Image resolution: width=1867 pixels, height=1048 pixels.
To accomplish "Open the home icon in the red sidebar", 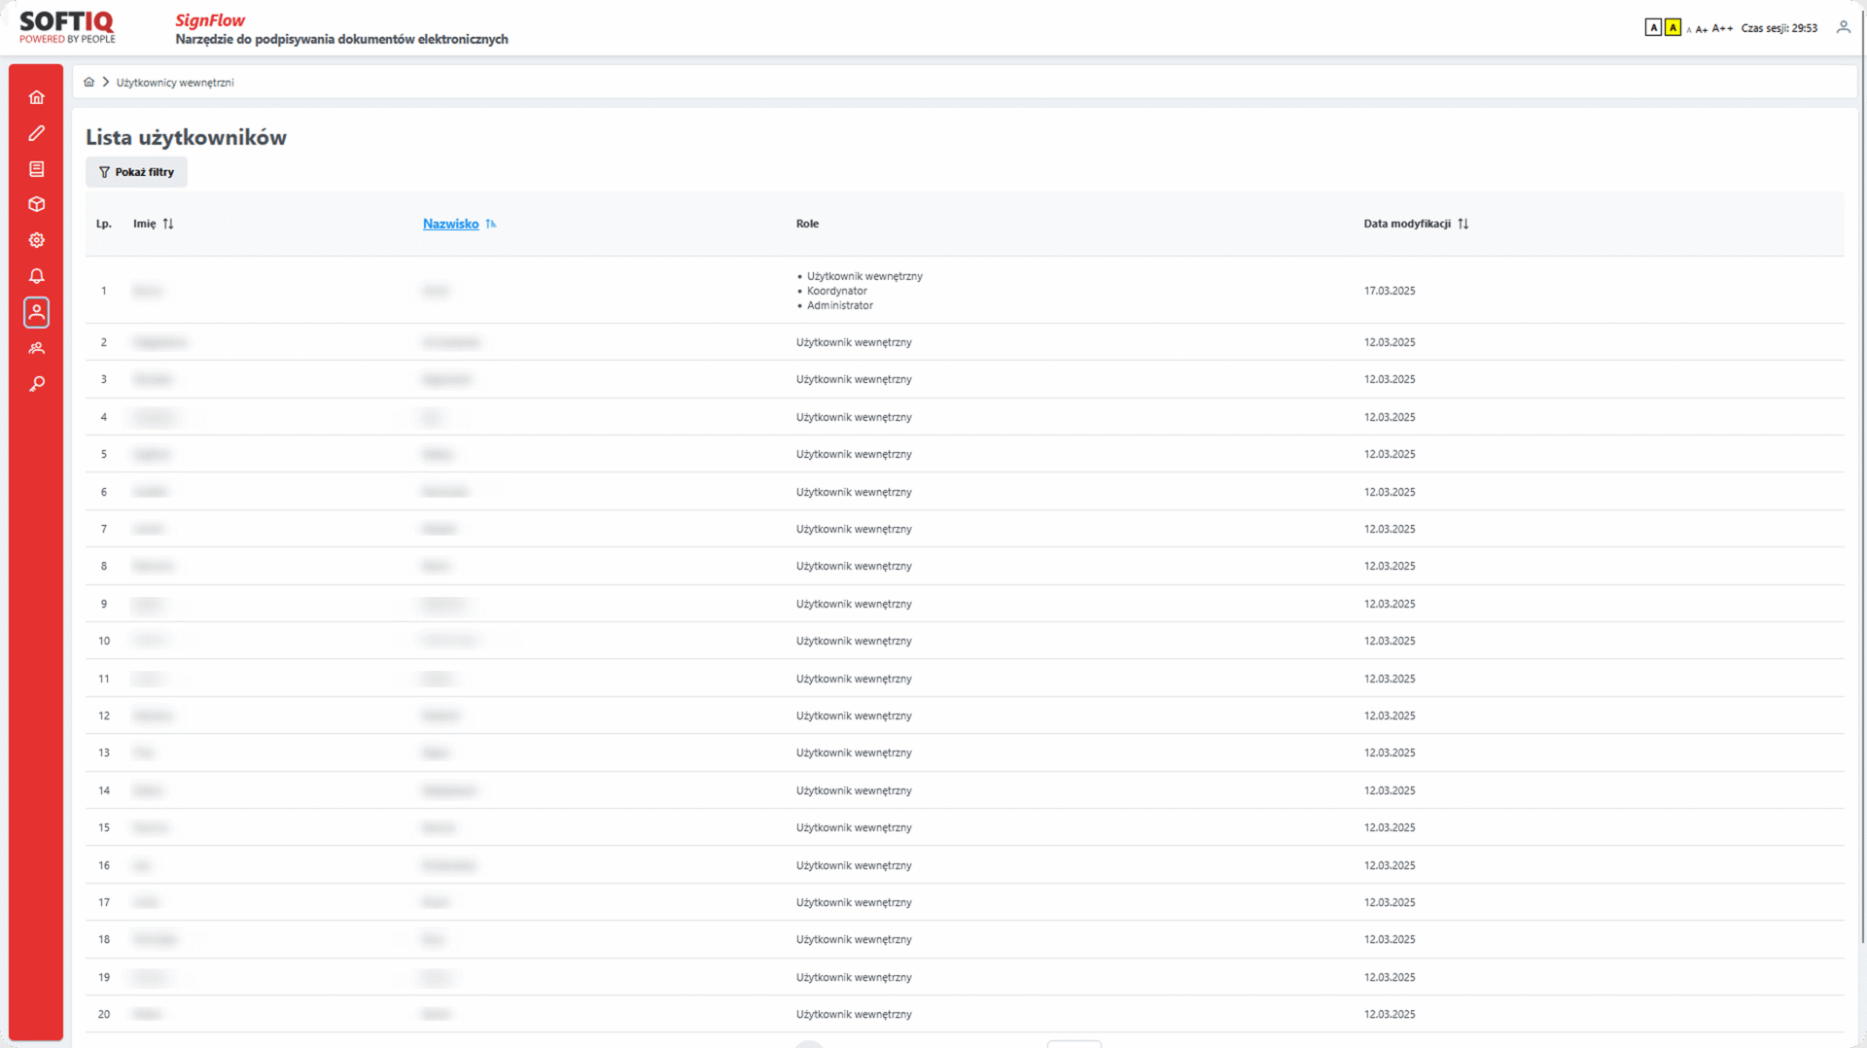I will 37,97.
